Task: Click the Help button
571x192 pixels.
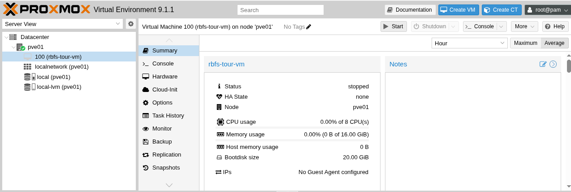Action: (x=555, y=26)
